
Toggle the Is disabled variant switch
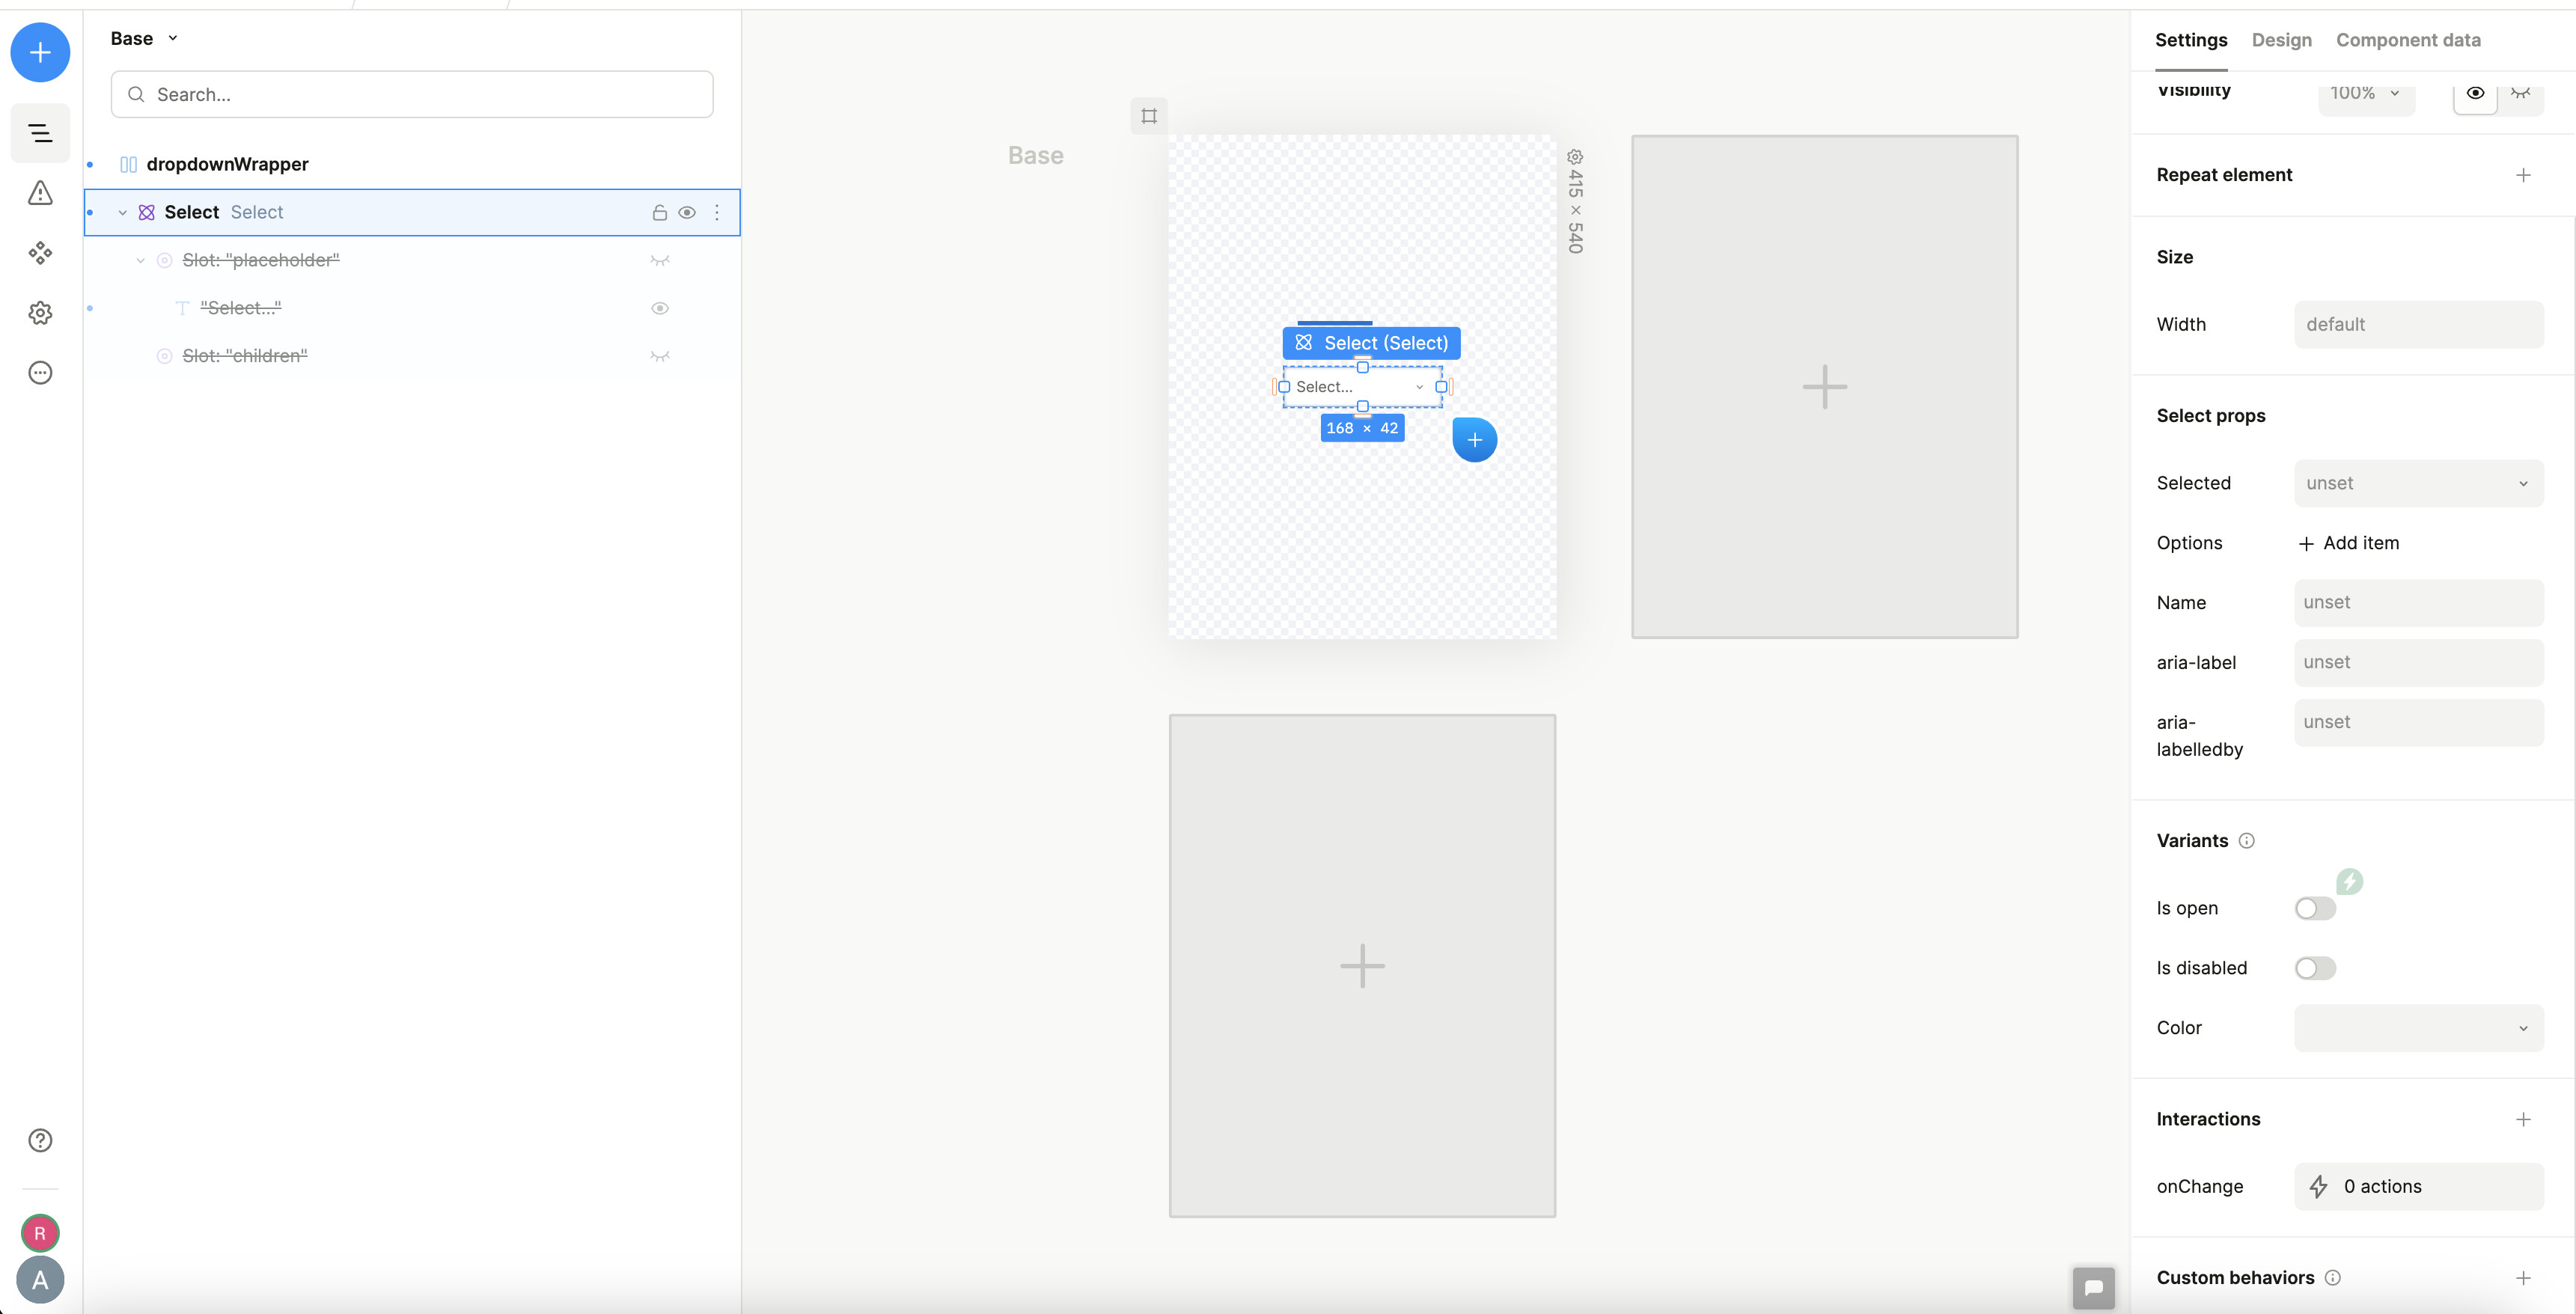click(2314, 968)
